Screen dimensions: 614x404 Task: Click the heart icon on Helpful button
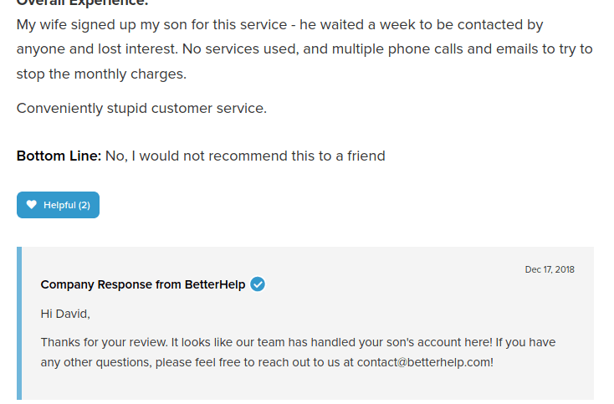click(32, 205)
